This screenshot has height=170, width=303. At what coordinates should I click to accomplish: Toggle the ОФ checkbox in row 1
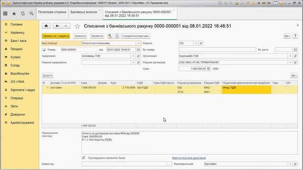pos(287,87)
